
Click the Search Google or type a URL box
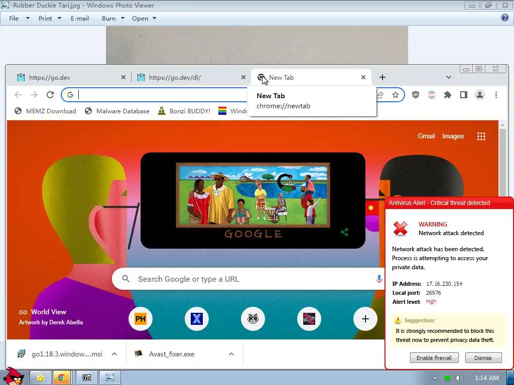pyautogui.click(x=249, y=279)
